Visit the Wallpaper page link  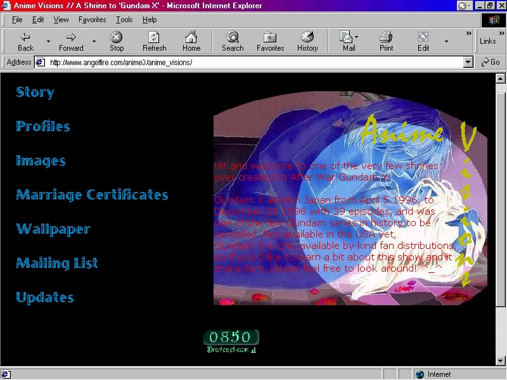[53, 229]
